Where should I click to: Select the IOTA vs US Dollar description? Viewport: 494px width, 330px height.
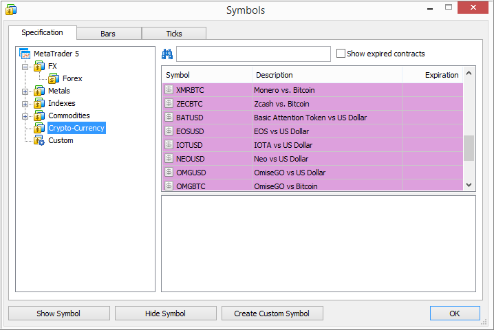(x=283, y=145)
